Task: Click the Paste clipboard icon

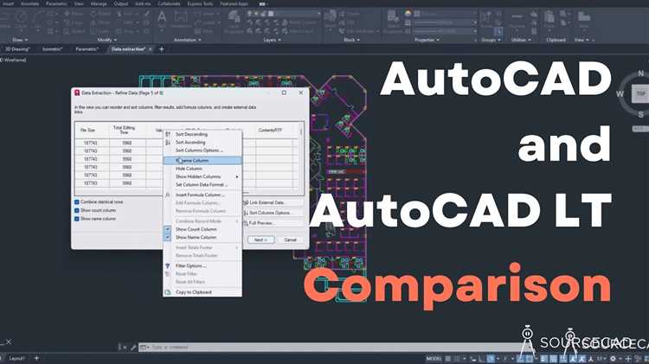Action: [549, 17]
